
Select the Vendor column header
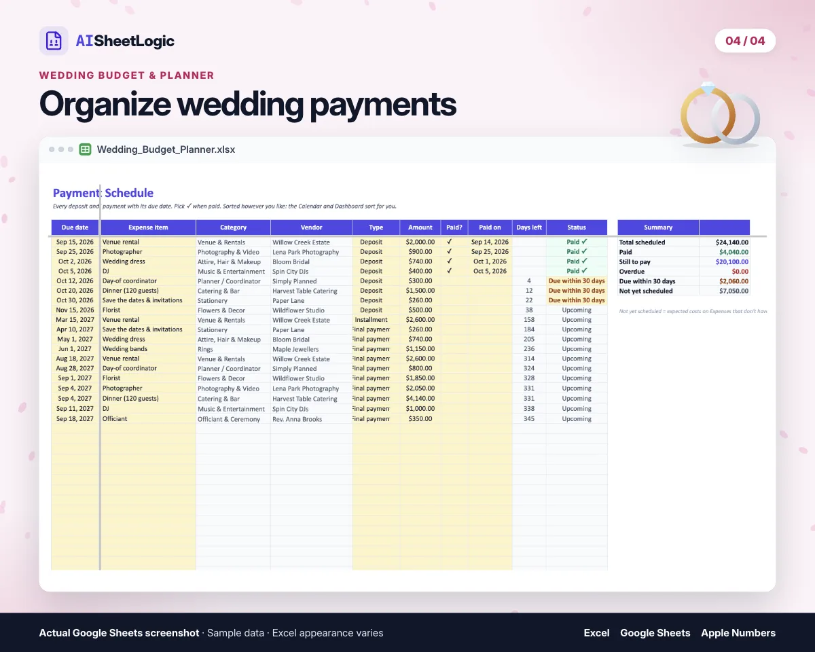[x=312, y=228]
